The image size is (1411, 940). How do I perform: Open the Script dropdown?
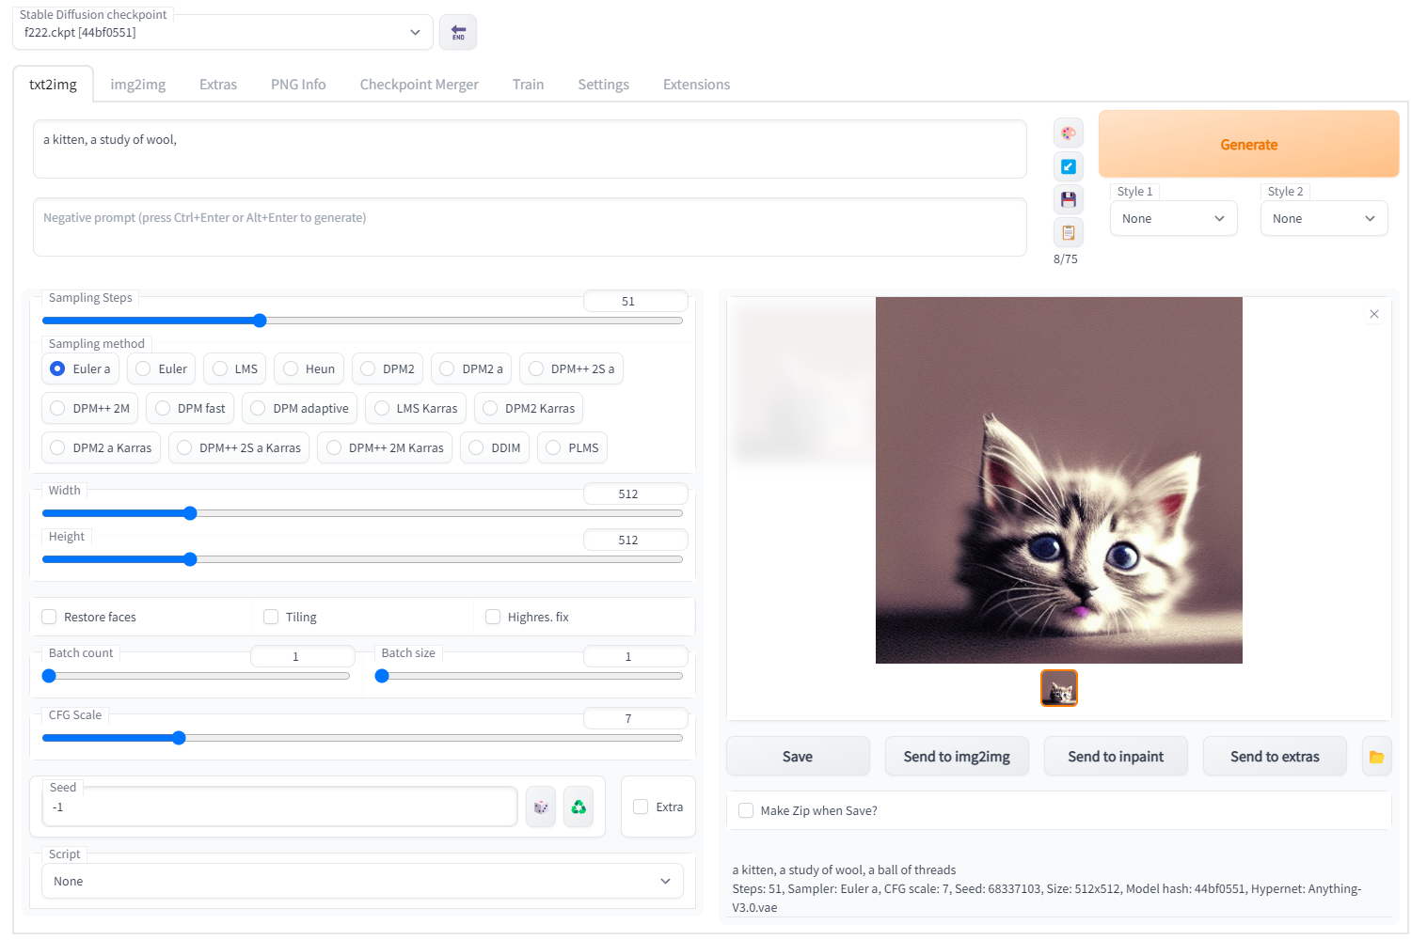(362, 882)
